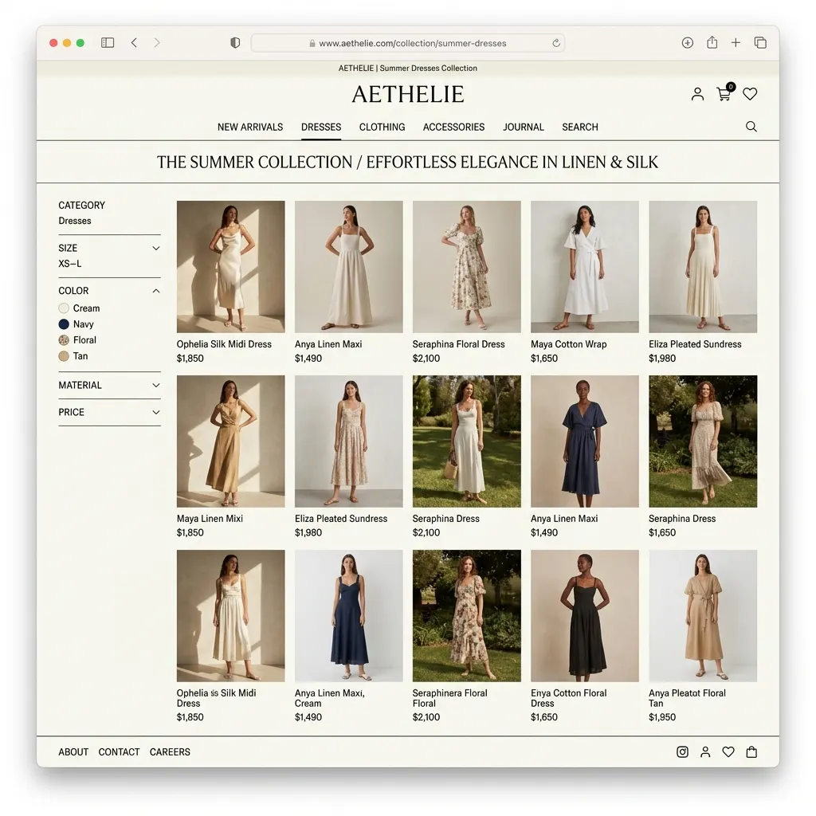Toggle the Safari sidebar icon
The image size is (816, 816).
(x=108, y=43)
